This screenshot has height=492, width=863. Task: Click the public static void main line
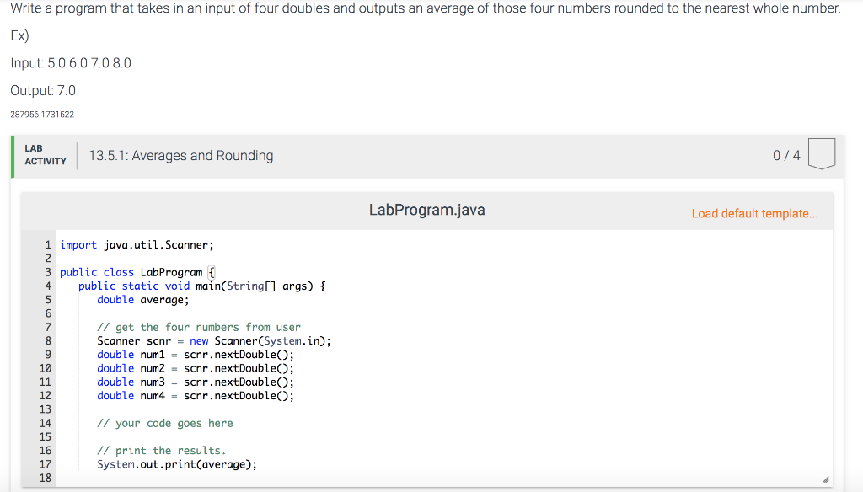[x=202, y=286]
